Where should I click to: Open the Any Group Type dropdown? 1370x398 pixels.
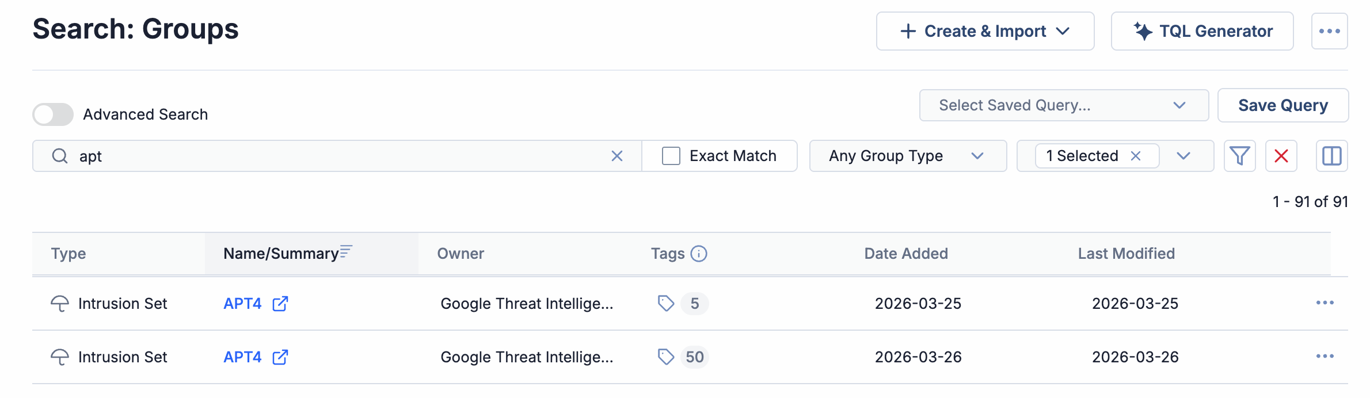click(x=908, y=155)
